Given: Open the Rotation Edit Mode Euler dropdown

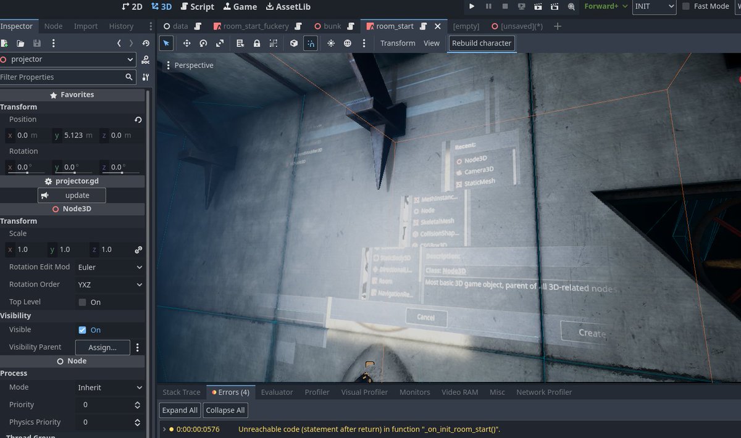Looking at the screenshot, I should click(110, 267).
